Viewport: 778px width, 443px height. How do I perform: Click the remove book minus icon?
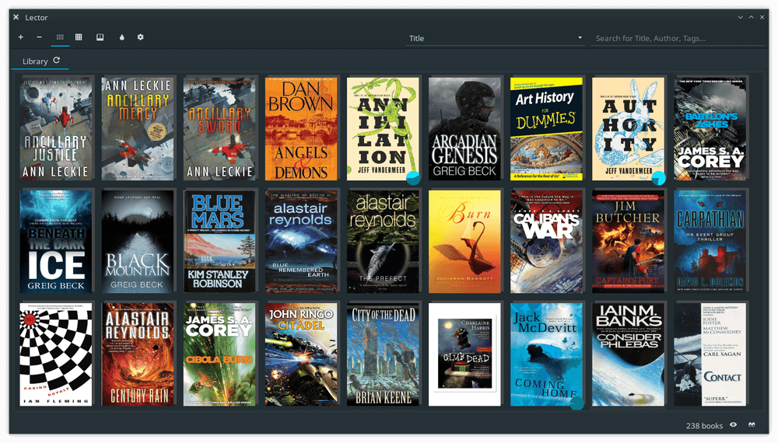39,37
